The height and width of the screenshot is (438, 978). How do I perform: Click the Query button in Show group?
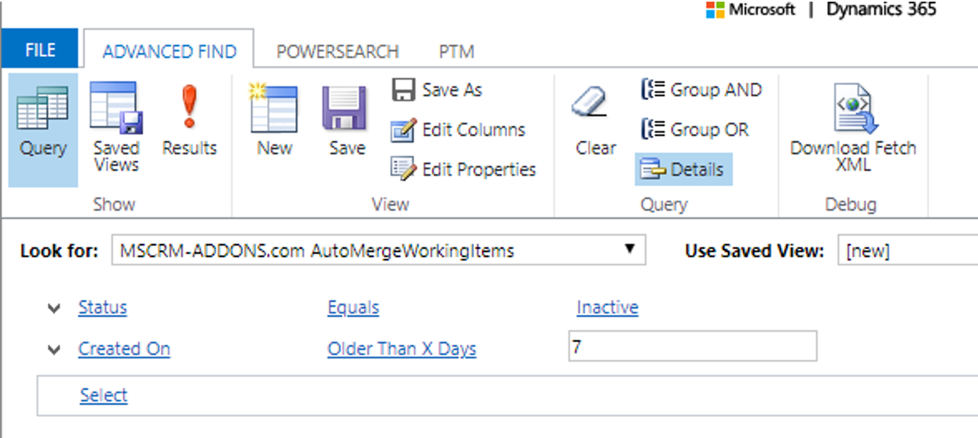(x=43, y=129)
